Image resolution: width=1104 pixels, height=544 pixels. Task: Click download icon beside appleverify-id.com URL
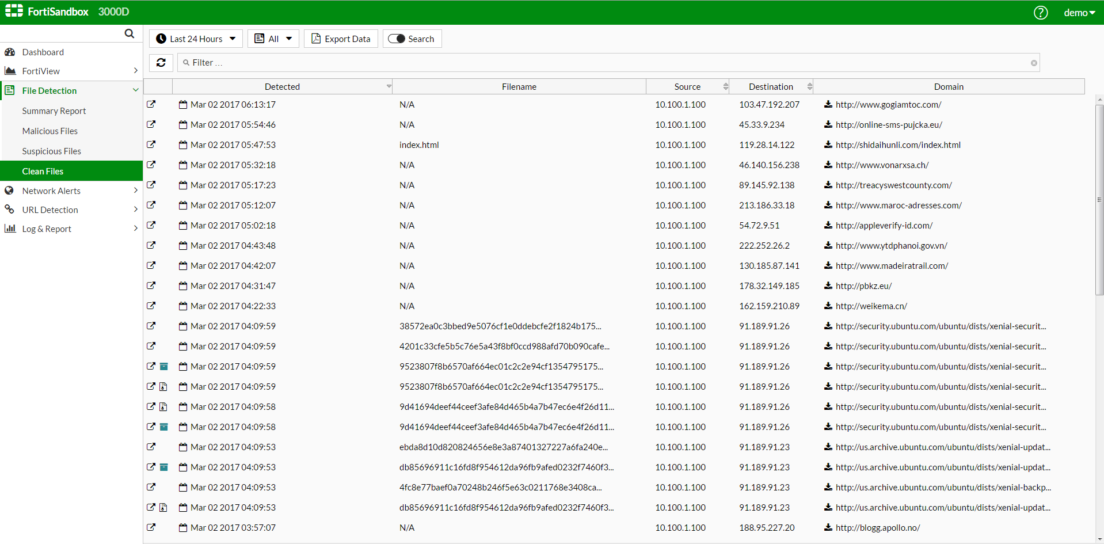(828, 225)
